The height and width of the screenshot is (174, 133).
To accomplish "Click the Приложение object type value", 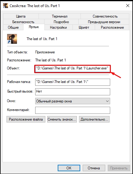I will click(45, 52).
